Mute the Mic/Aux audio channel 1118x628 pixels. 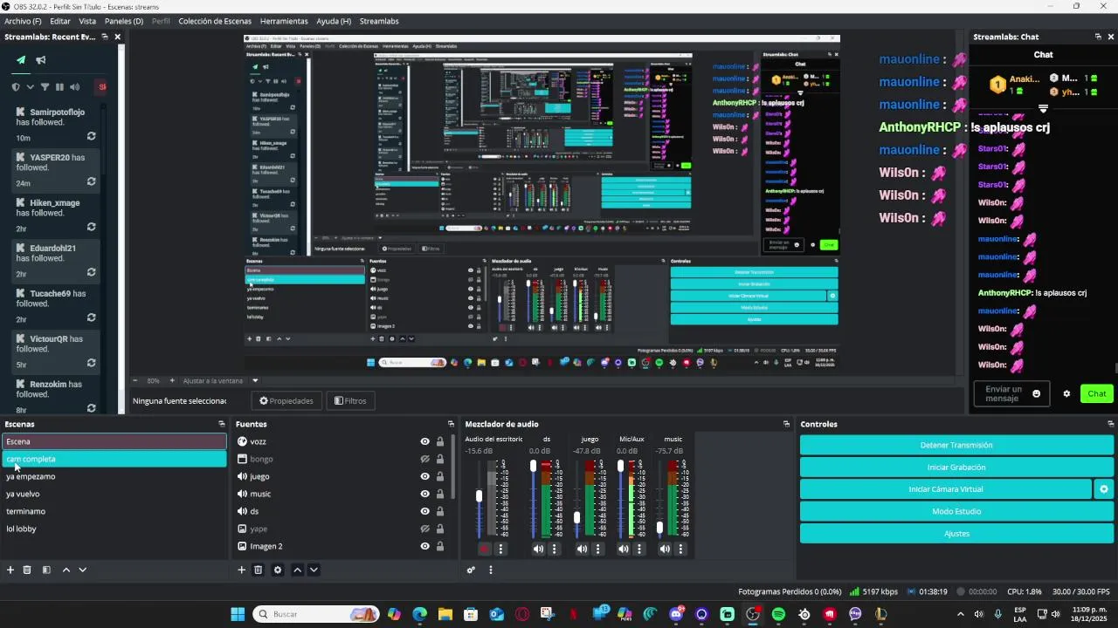[623, 549]
